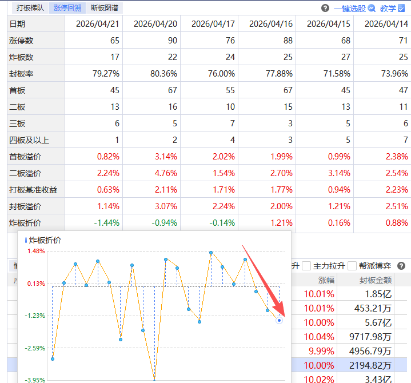
Task: Select the 涨停回溯 tab
Action: 67,8
